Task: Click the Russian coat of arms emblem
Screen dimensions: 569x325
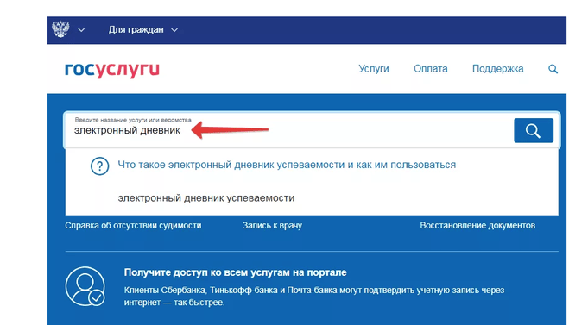Action: pos(60,29)
